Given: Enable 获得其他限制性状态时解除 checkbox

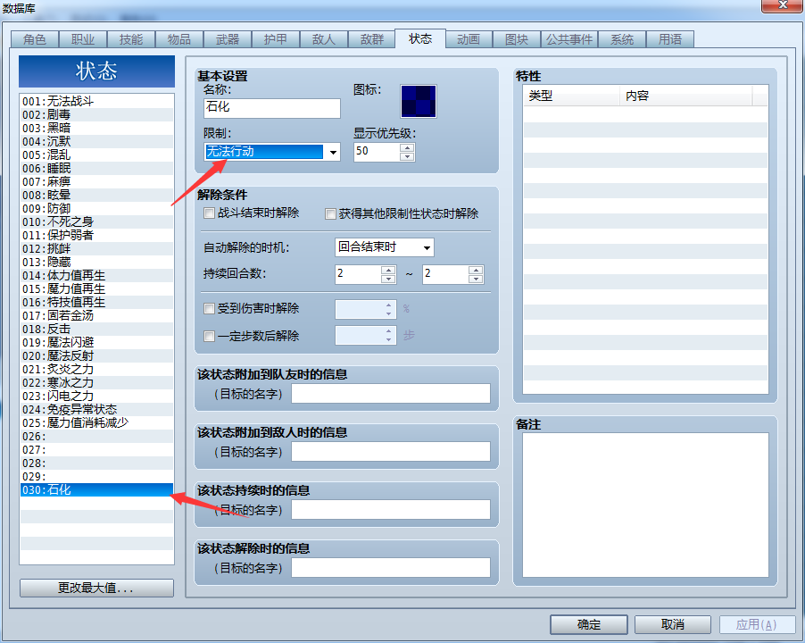Looking at the screenshot, I should point(330,213).
